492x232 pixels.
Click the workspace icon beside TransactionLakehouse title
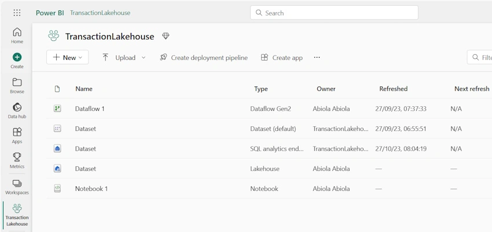coord(54,36)
